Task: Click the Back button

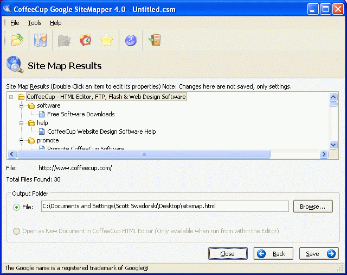Action: [273, 253]
